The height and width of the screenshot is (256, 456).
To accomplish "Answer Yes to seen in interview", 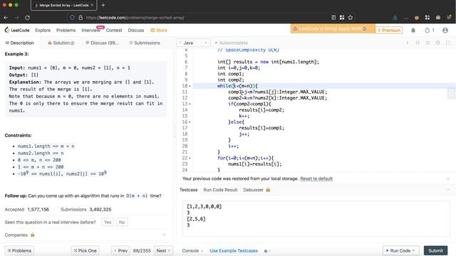I will pos(108,222).
